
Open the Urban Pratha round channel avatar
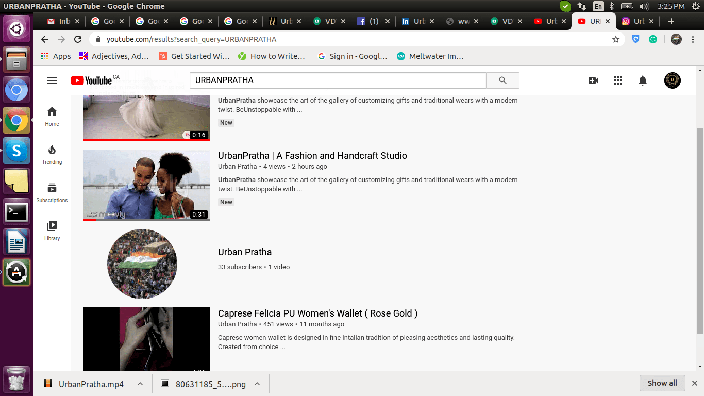pyautogui.click(x=142, y=264)
